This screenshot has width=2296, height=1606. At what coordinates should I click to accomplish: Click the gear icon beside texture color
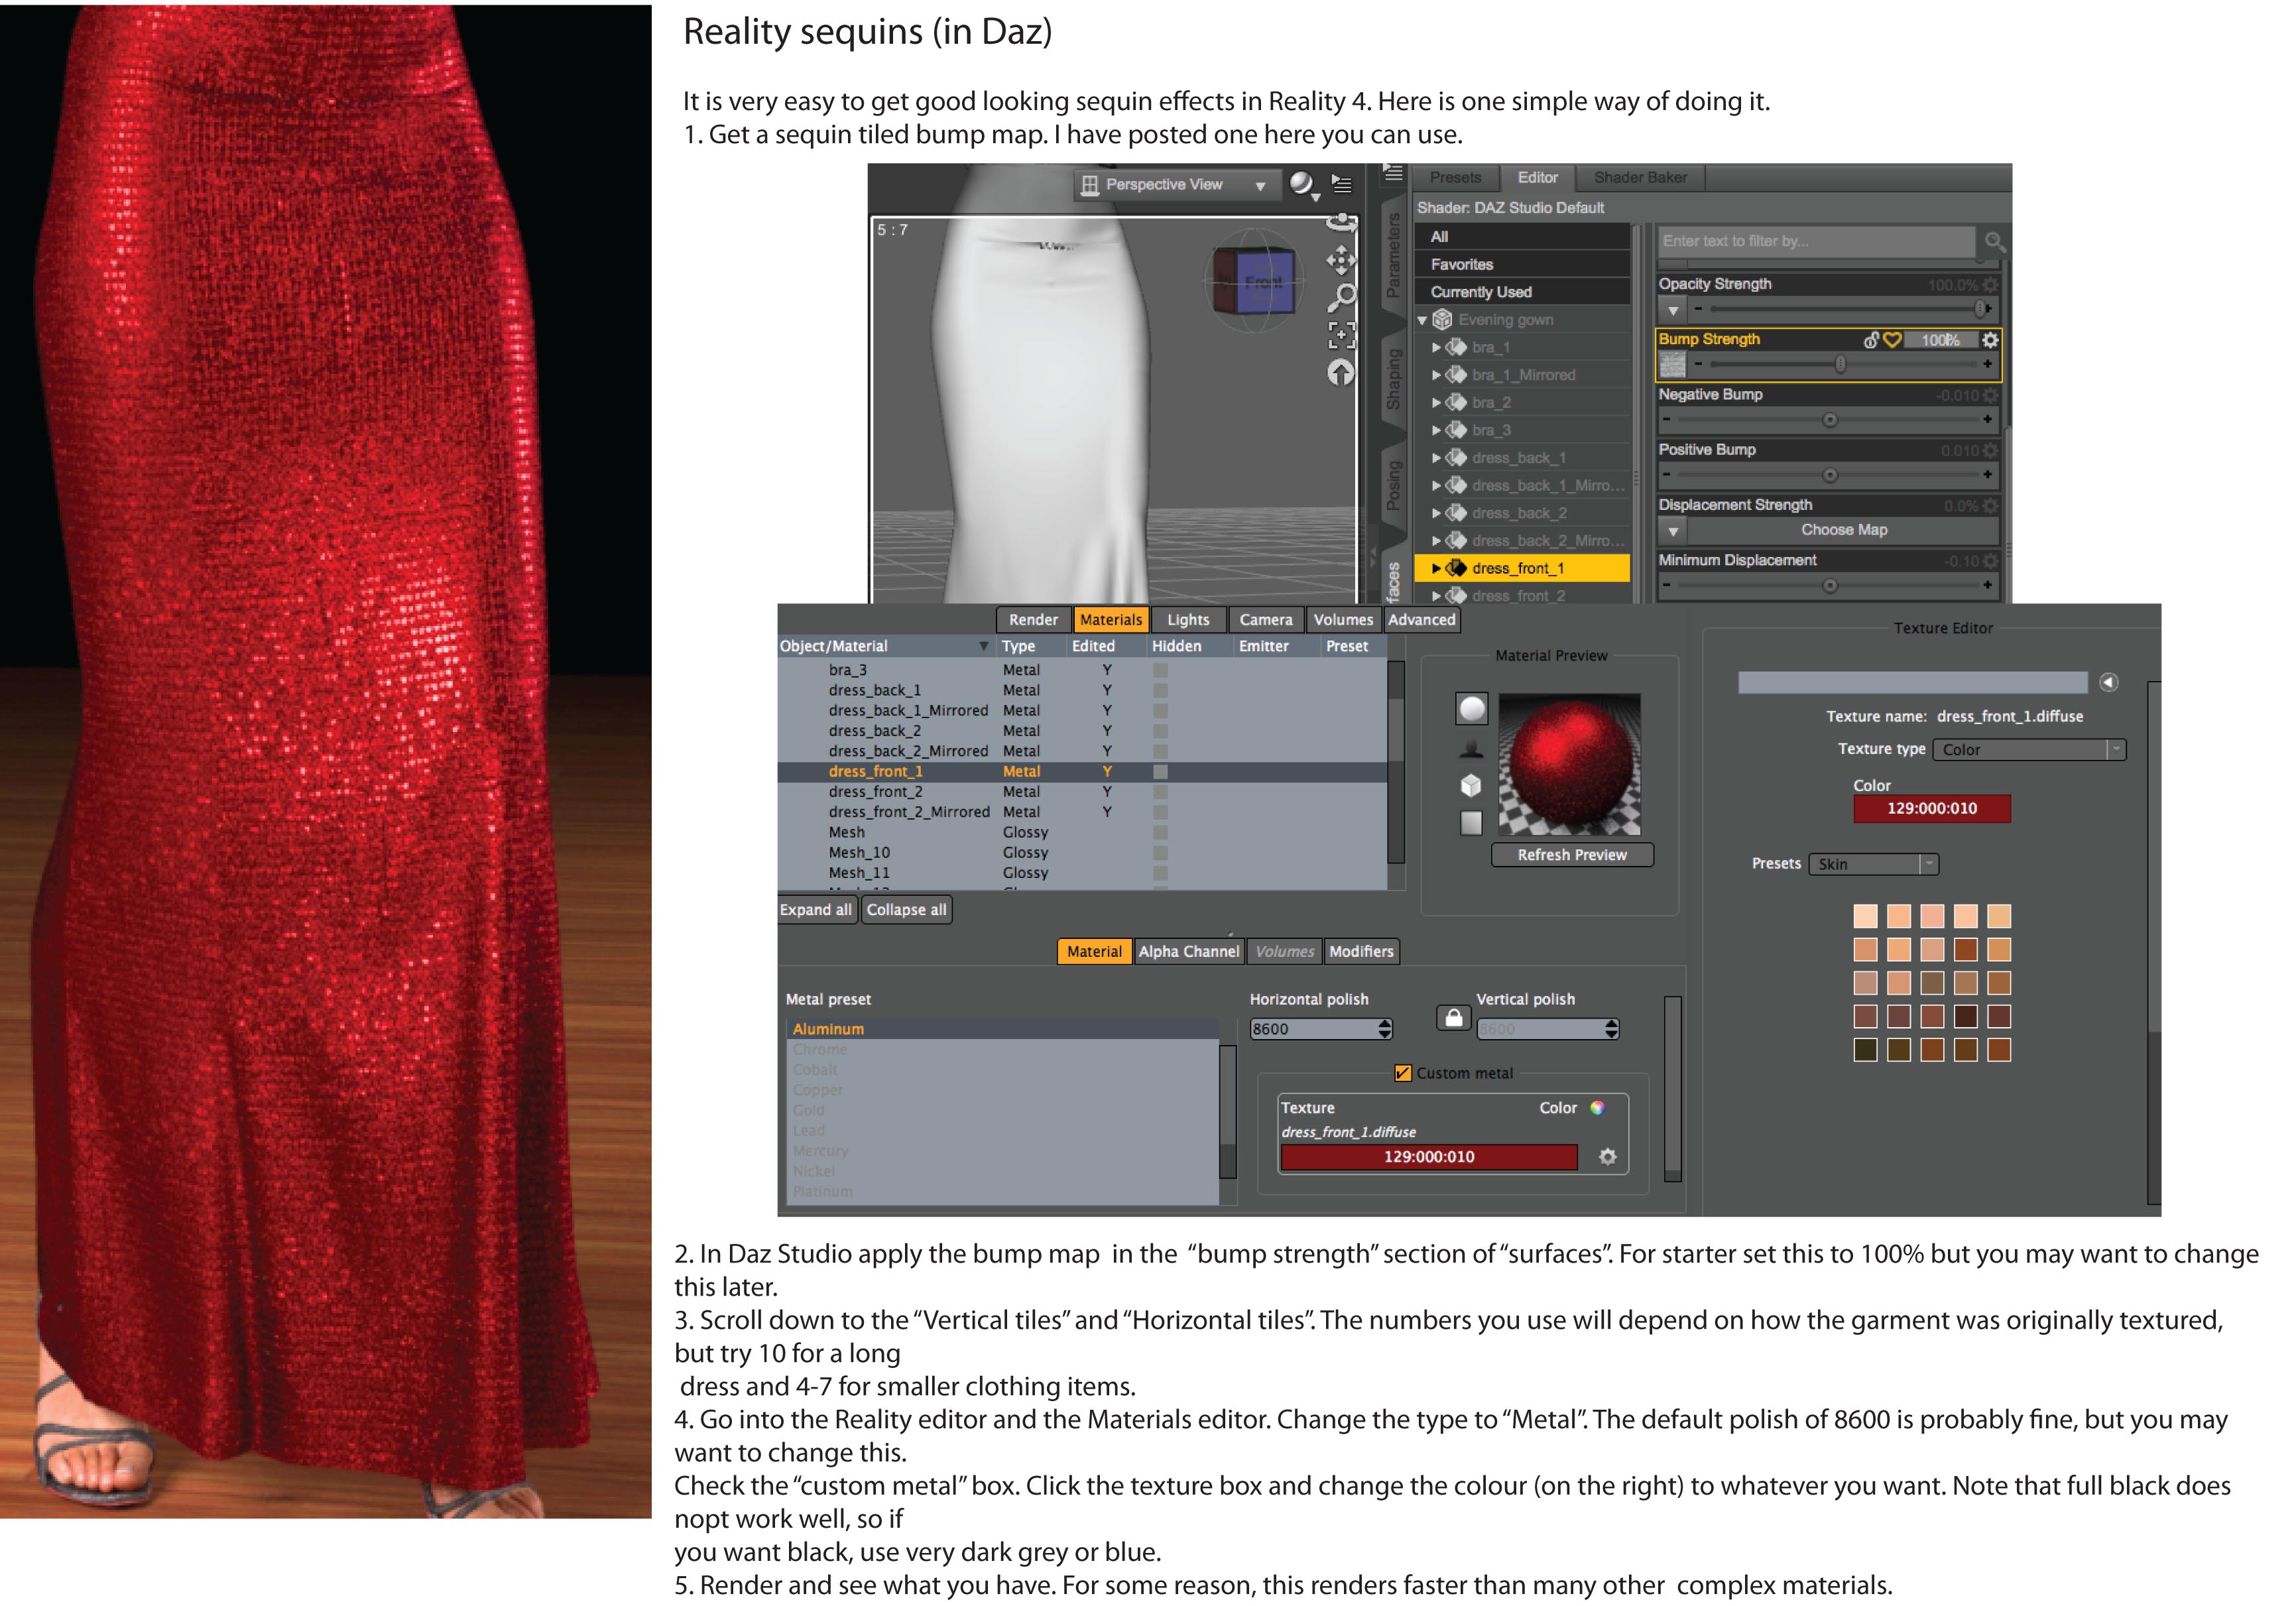(x=1607, y=1156)
